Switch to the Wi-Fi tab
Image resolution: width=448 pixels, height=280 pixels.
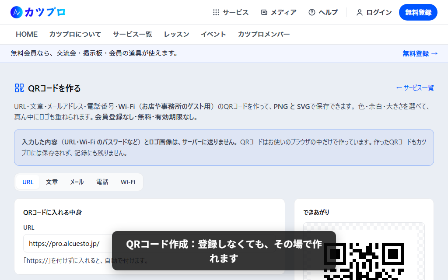(x=128, y=182)
